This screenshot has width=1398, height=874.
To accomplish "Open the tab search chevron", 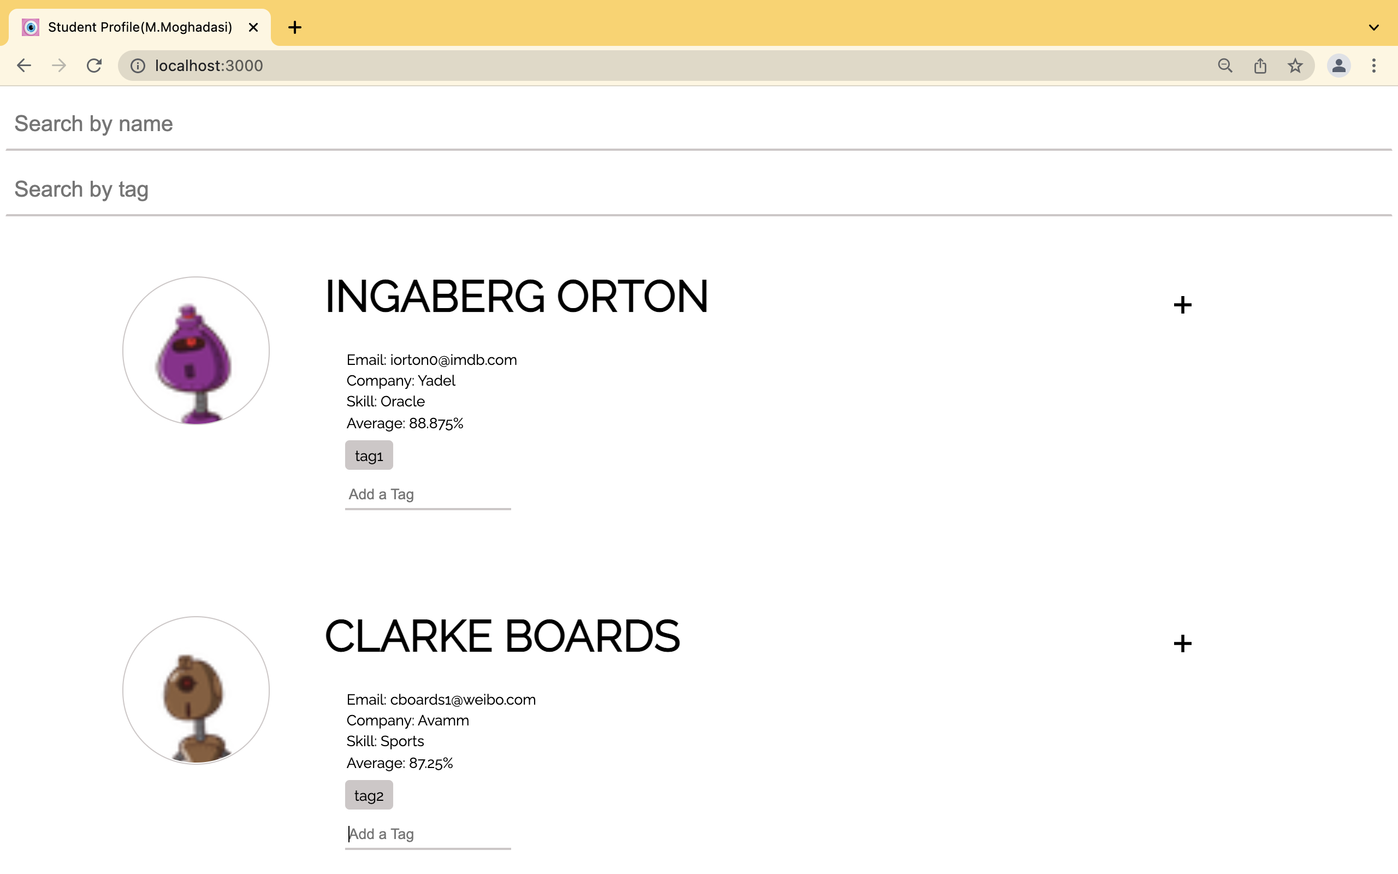I will click(1374, 27).
